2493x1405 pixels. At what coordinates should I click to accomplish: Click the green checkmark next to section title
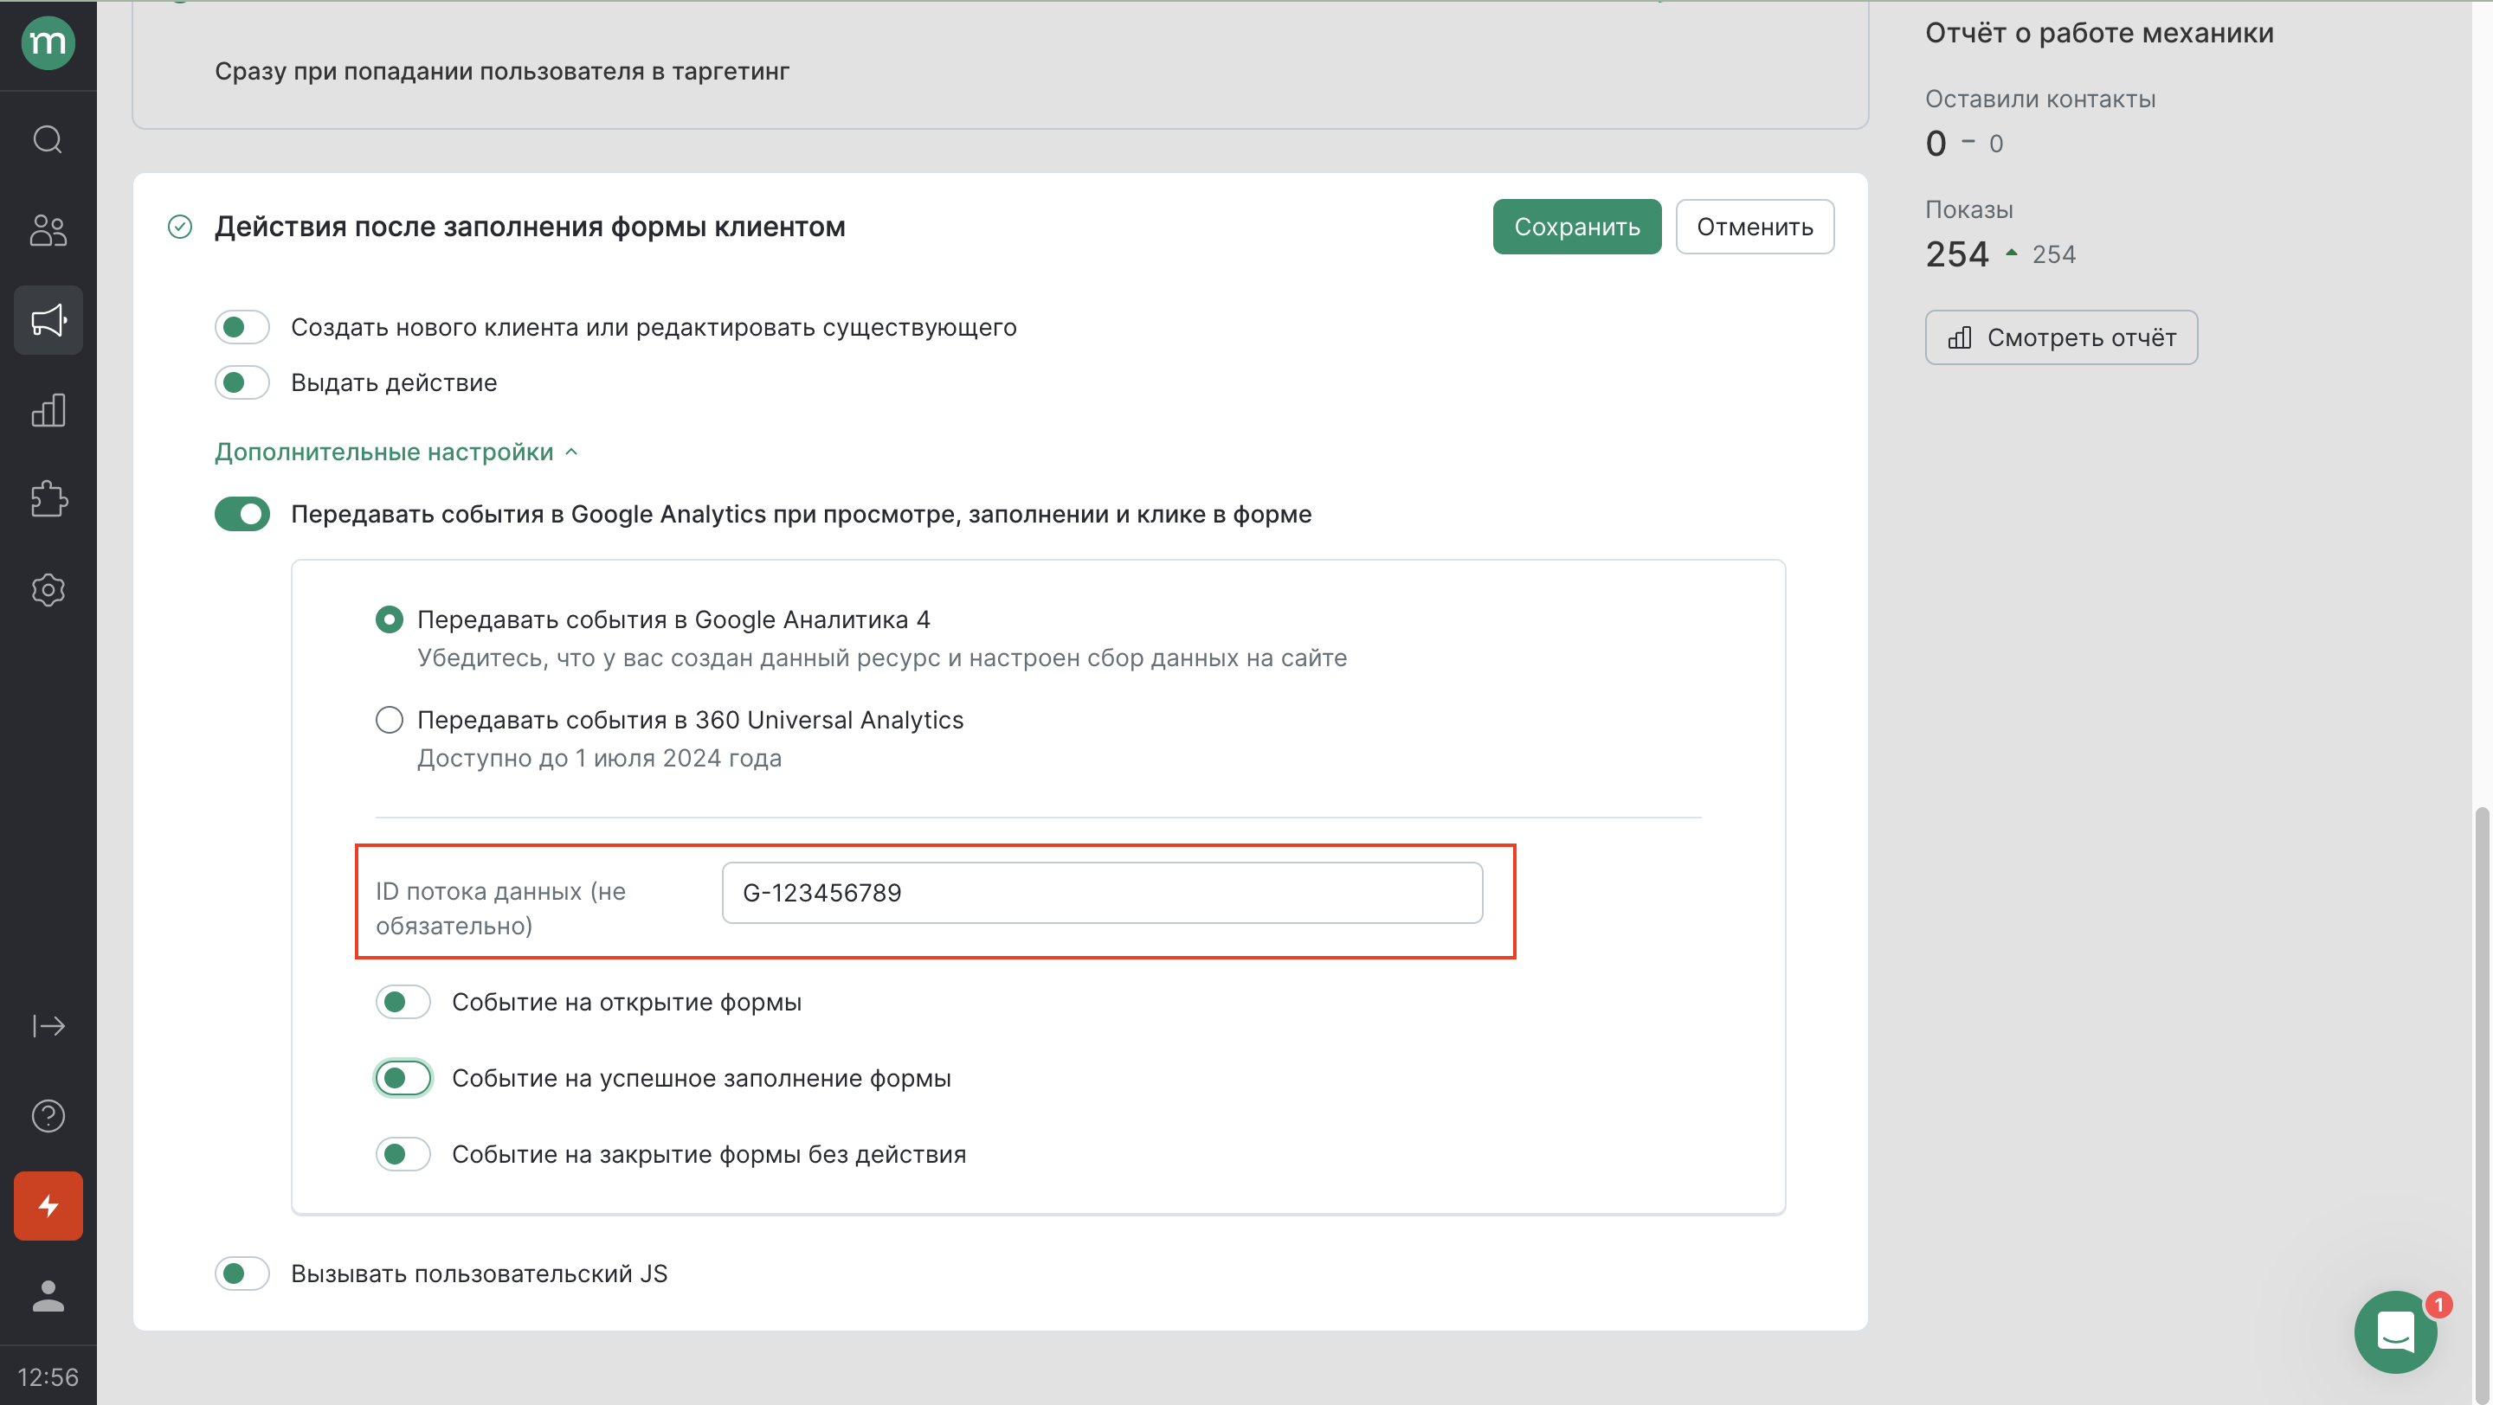pos(180,227)
